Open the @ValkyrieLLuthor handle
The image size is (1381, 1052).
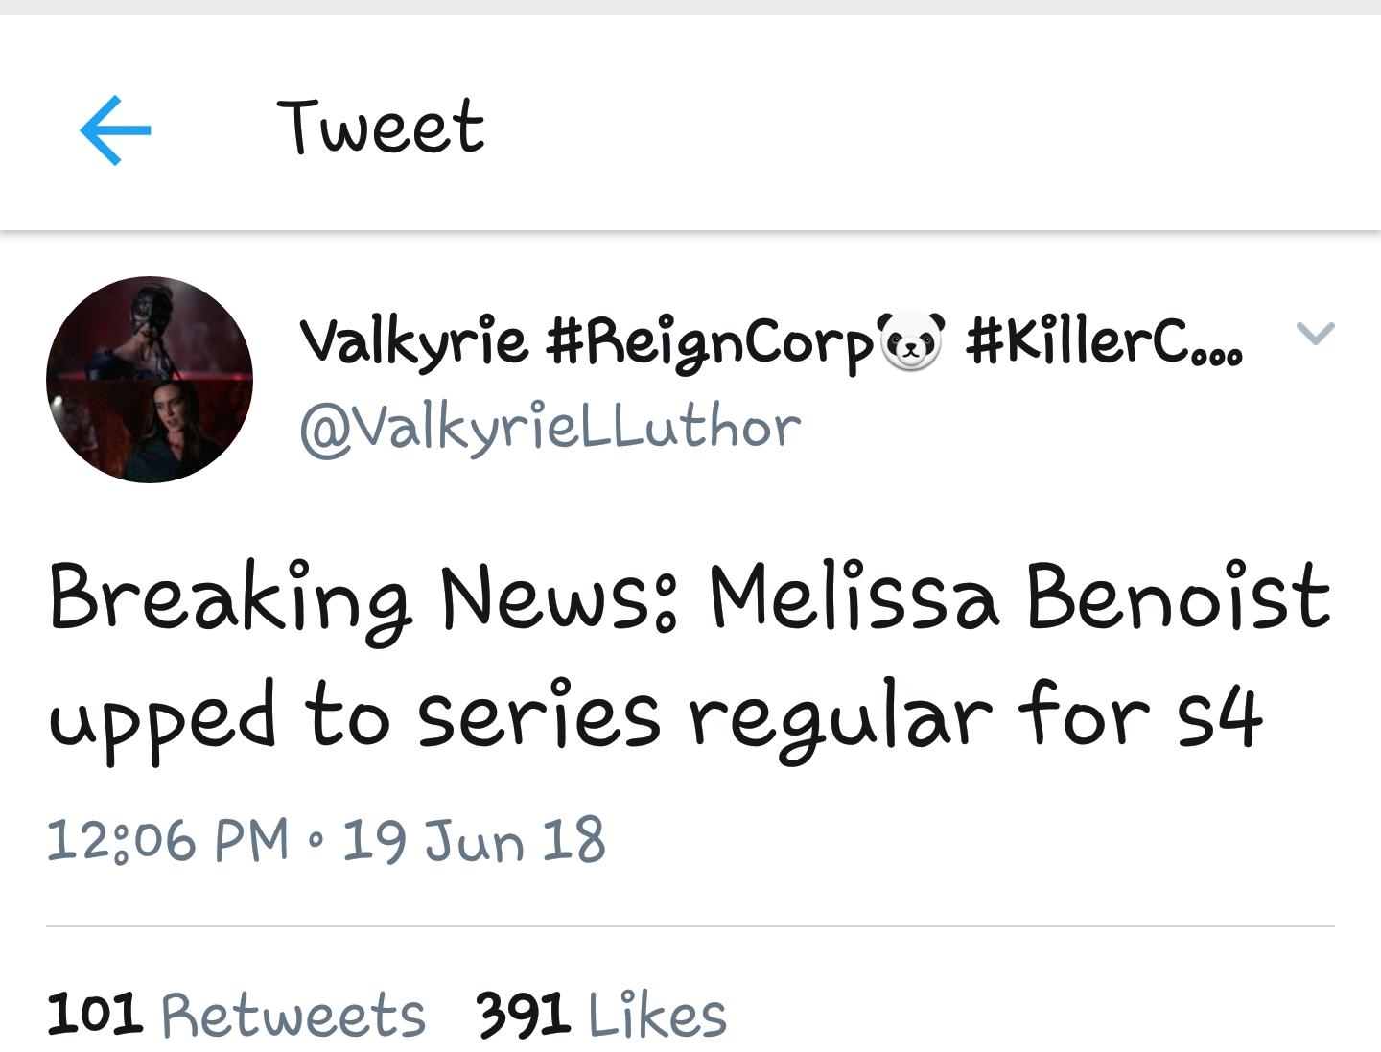pos(550,428)
